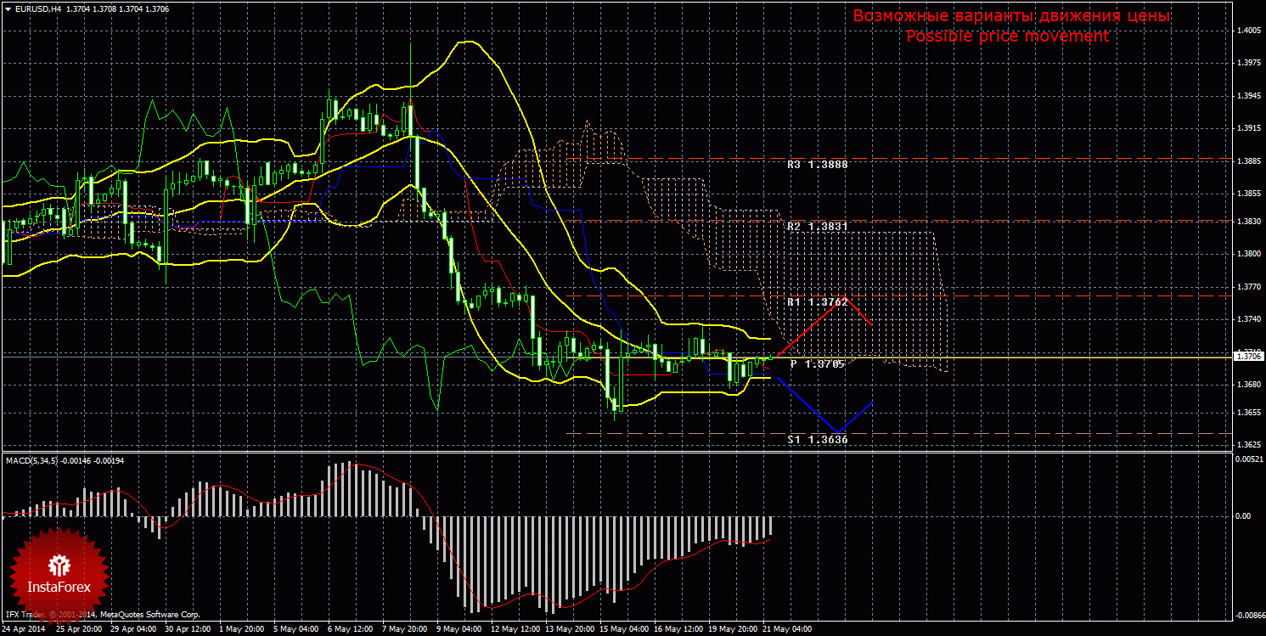The height and width of the screenshot is (636, 1266).
Task: Click the current price tag 1.3706
Action: tap(1249, 357)
